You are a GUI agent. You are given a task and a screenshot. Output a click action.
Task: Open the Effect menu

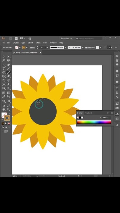[38, 43]
